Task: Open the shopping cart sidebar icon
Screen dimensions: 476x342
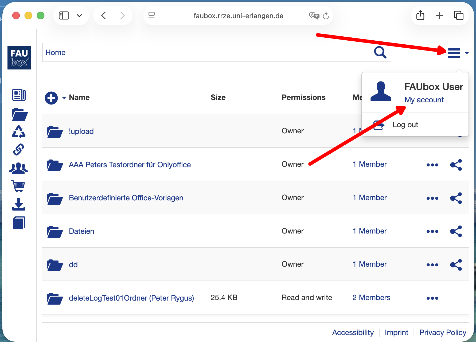Action: [x=18, y=186]
